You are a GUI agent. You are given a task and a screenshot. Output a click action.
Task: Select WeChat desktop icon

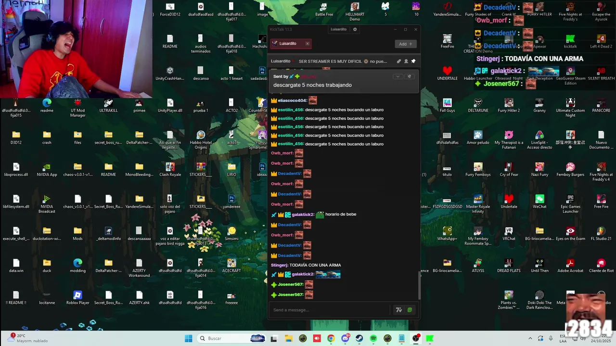click(x=539, y=202)
